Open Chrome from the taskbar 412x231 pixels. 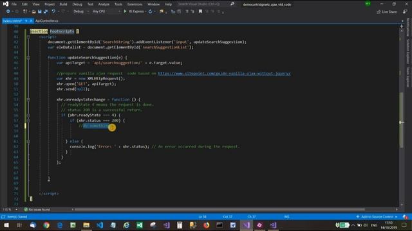pyautogui.click(x=46, y=225)
